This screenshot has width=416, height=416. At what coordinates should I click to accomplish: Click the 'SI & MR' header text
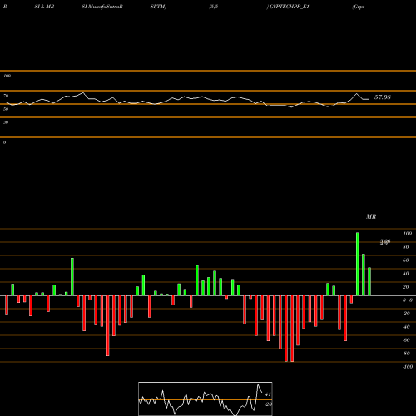(x=44, y=7)
